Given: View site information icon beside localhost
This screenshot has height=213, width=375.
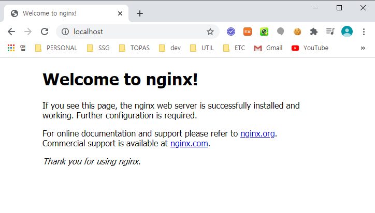Looking at the screenshot, I should (65, 32).
